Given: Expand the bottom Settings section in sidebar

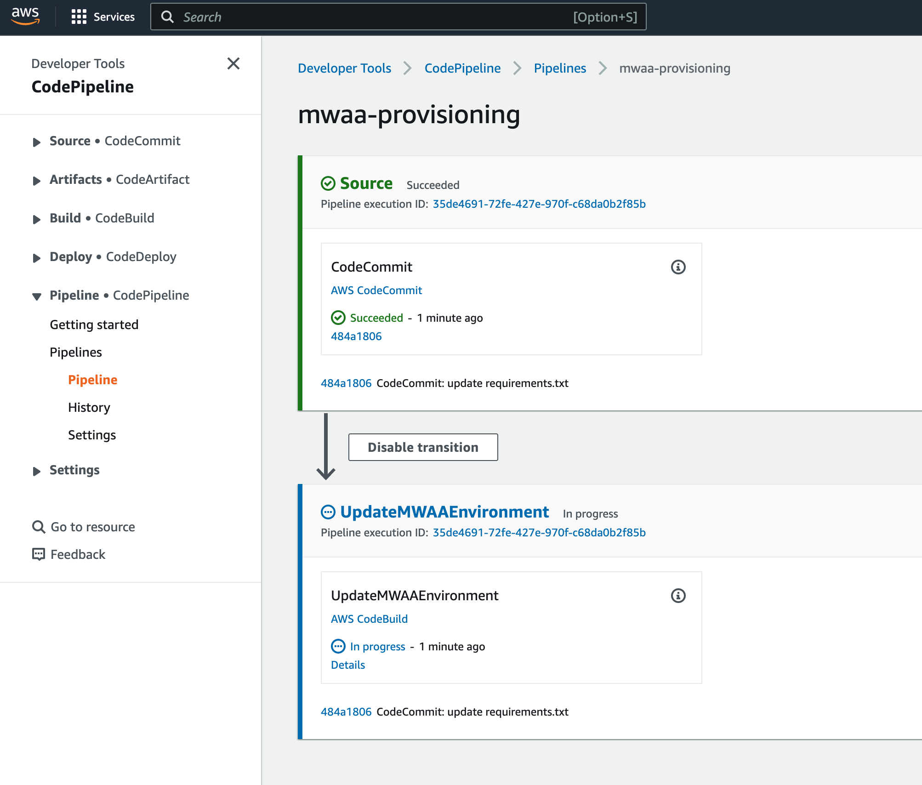Looking at the screenshot, I should click(37, 471).
